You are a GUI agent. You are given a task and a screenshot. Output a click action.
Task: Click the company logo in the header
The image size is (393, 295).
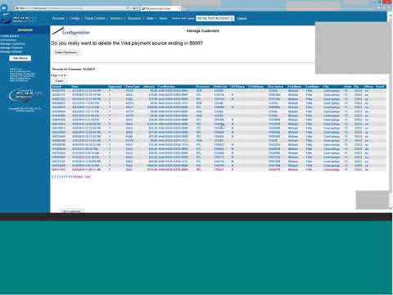tap(19, 19)
